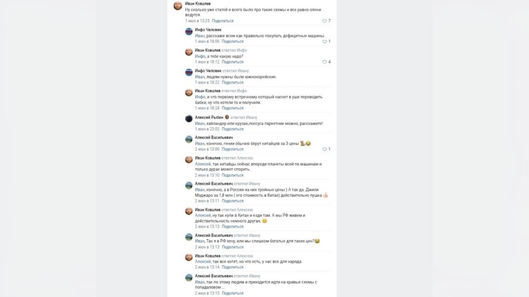
Task: Click 'ответил Инфо' link on the 18:12 reply
Action: tap(234, 50)
